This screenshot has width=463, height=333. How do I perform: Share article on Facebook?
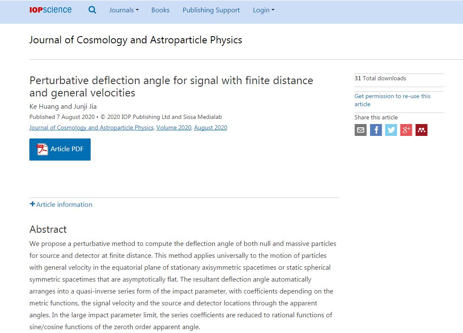click(x=376, y=130)
